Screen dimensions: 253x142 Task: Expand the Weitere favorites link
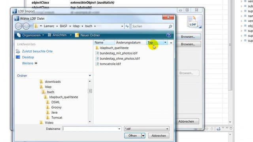pos(30,63)
